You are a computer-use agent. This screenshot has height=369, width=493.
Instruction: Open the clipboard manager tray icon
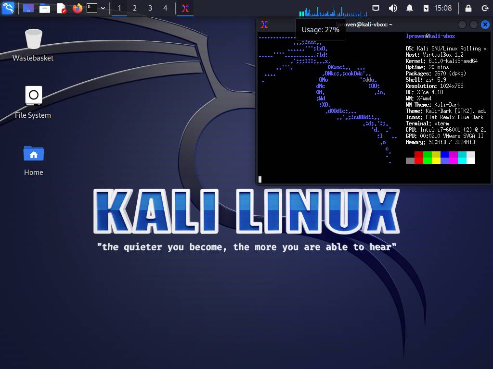click(376, 8)
